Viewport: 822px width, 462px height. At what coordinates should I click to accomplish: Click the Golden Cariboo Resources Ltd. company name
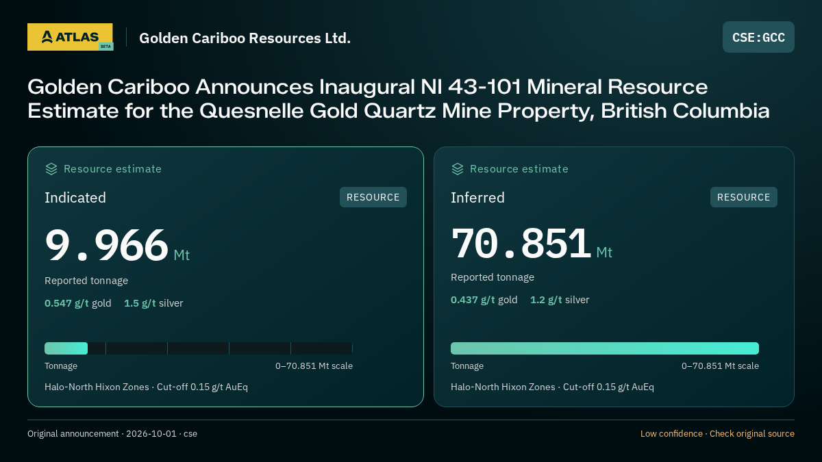coord(245,38)
